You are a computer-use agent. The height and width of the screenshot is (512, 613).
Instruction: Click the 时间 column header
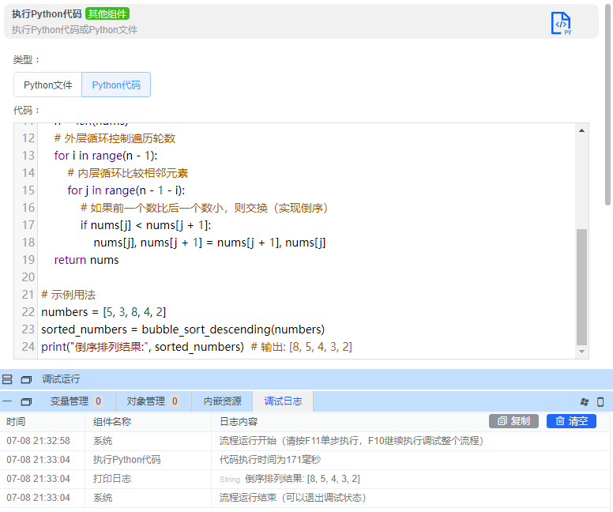(16, 422)
